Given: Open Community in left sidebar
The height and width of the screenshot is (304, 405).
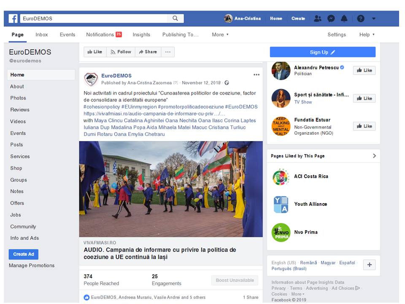Looking at the screenshot, I should click(23, 226).
